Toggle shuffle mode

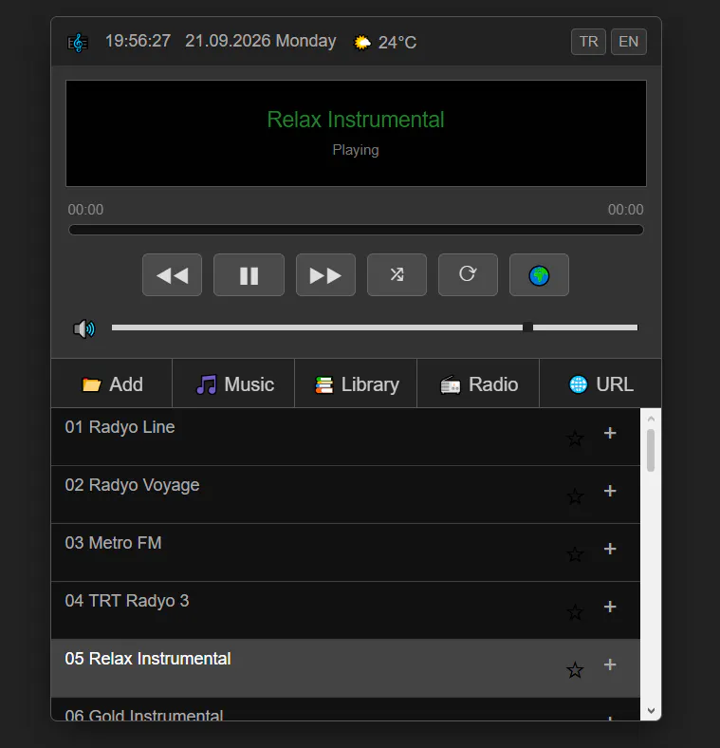(x=397, y=274)
